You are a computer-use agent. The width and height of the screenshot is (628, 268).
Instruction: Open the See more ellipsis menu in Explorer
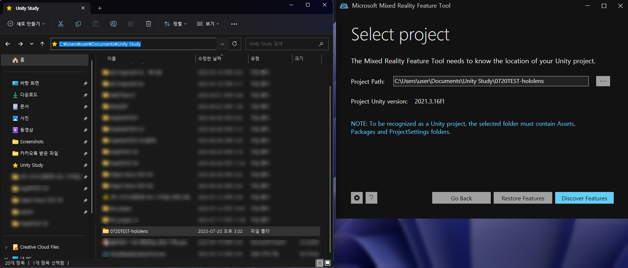click(x=234, y=24)
